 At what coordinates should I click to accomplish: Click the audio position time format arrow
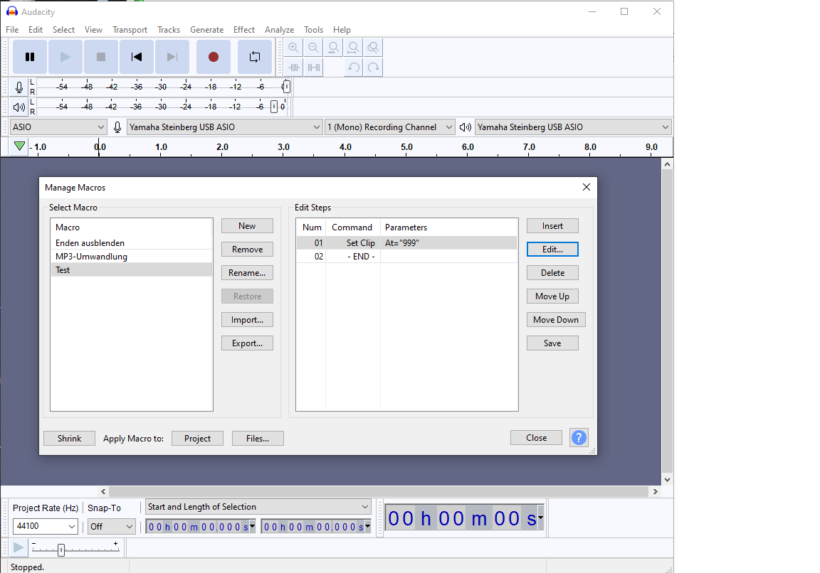(x=540, y=518)
